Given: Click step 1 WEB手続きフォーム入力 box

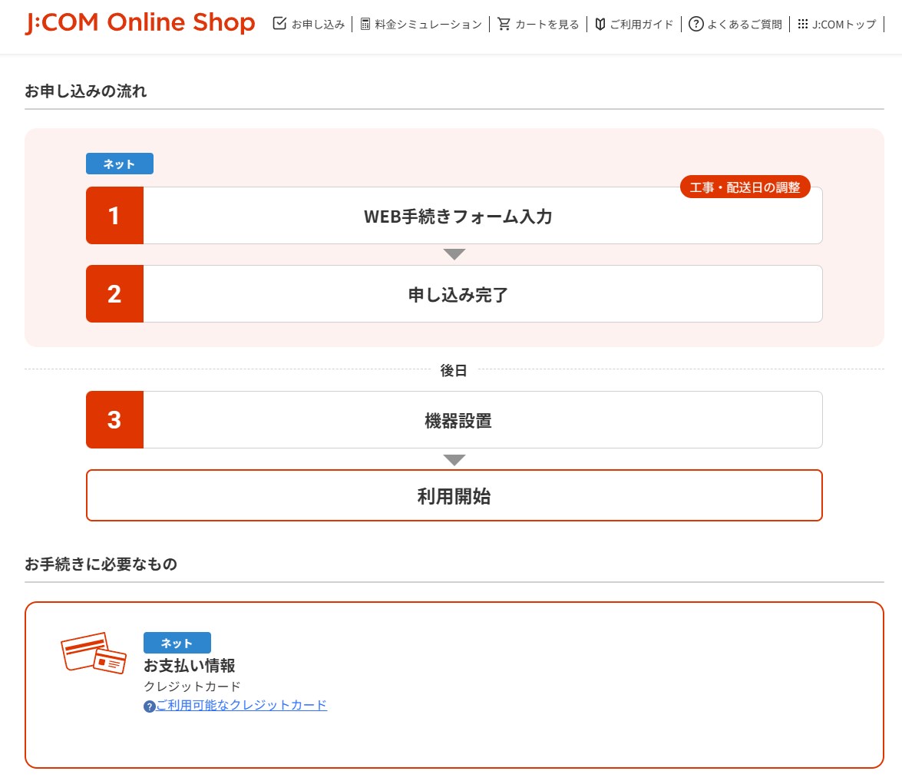Looking at the screenshot, I should 458,217.
